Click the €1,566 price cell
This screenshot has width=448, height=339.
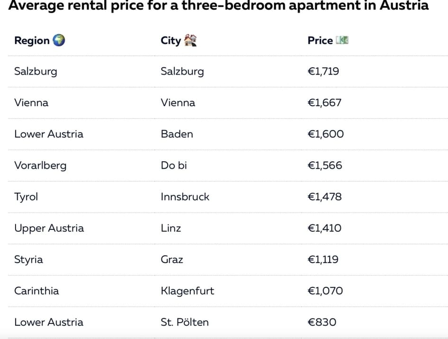pyautogui.click(x=325, y=165)
